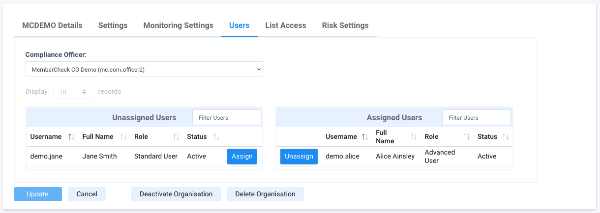Focus the Assigned Users filter field
The image size is (600, 213).
click(476, 118)
